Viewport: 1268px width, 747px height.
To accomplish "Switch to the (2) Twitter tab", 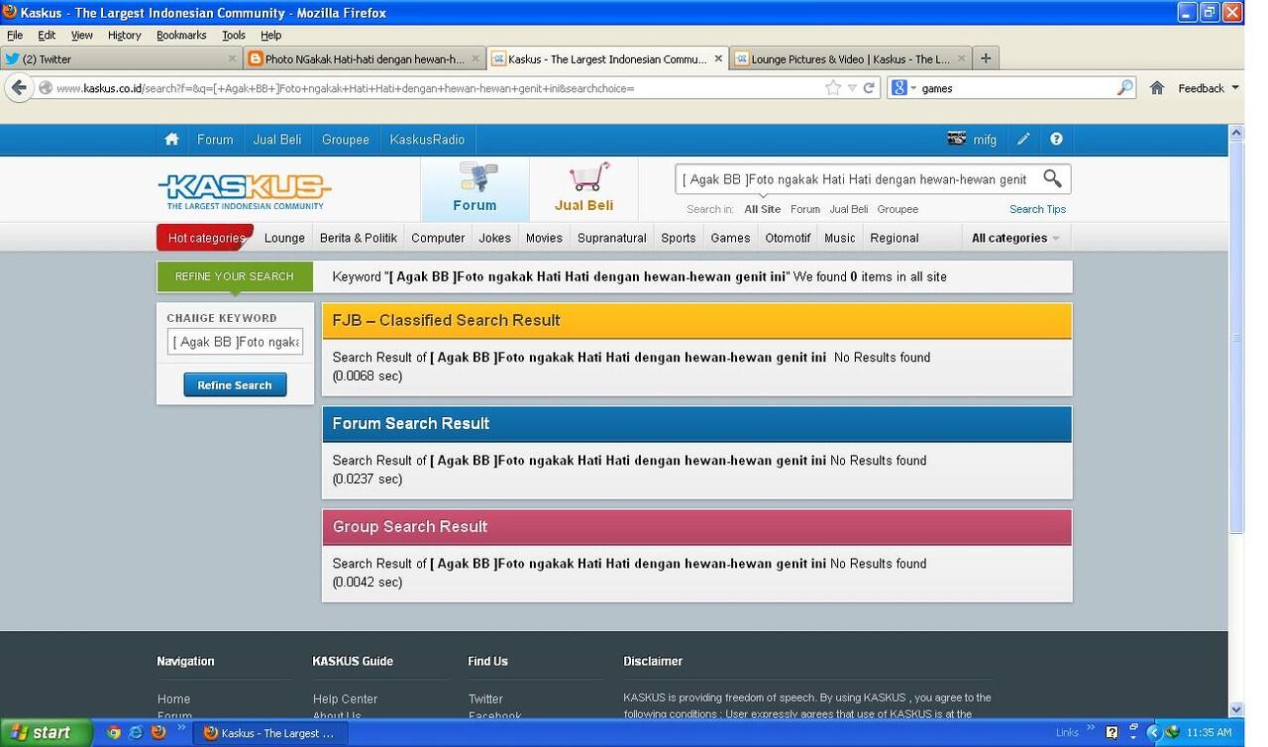I will point(121,59).
